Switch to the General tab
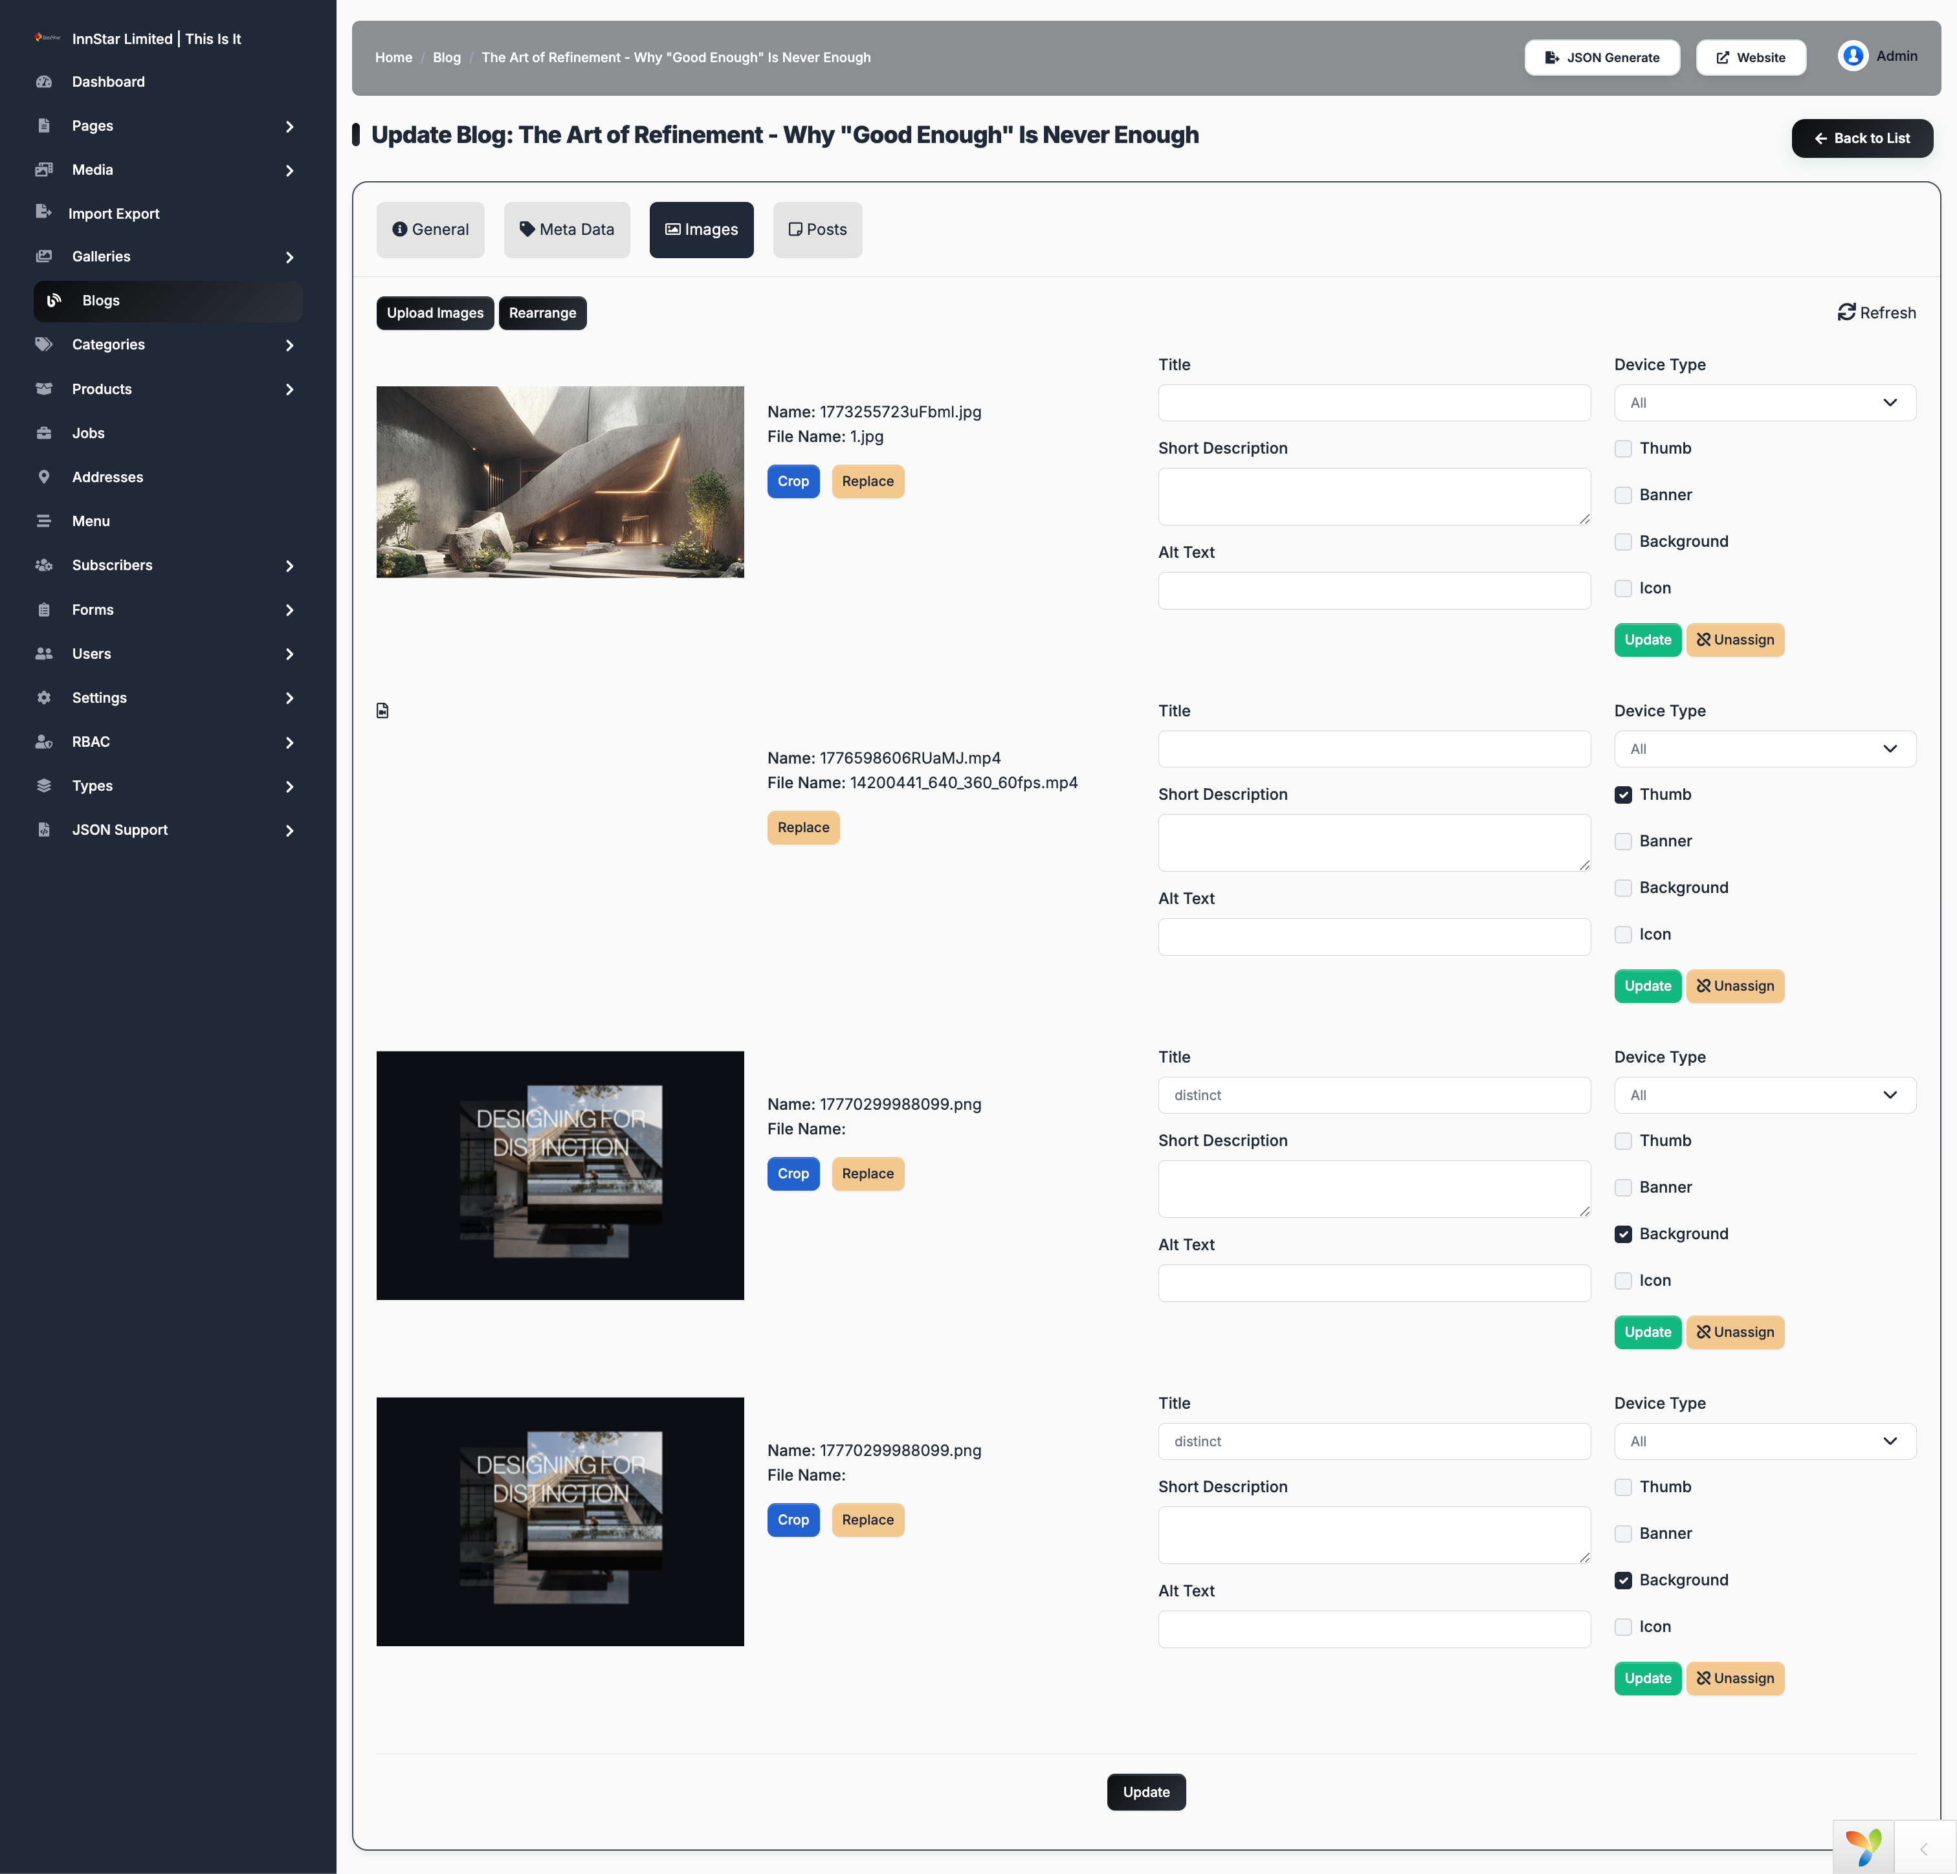The image size is (1957, 1874). click(430, 230)
